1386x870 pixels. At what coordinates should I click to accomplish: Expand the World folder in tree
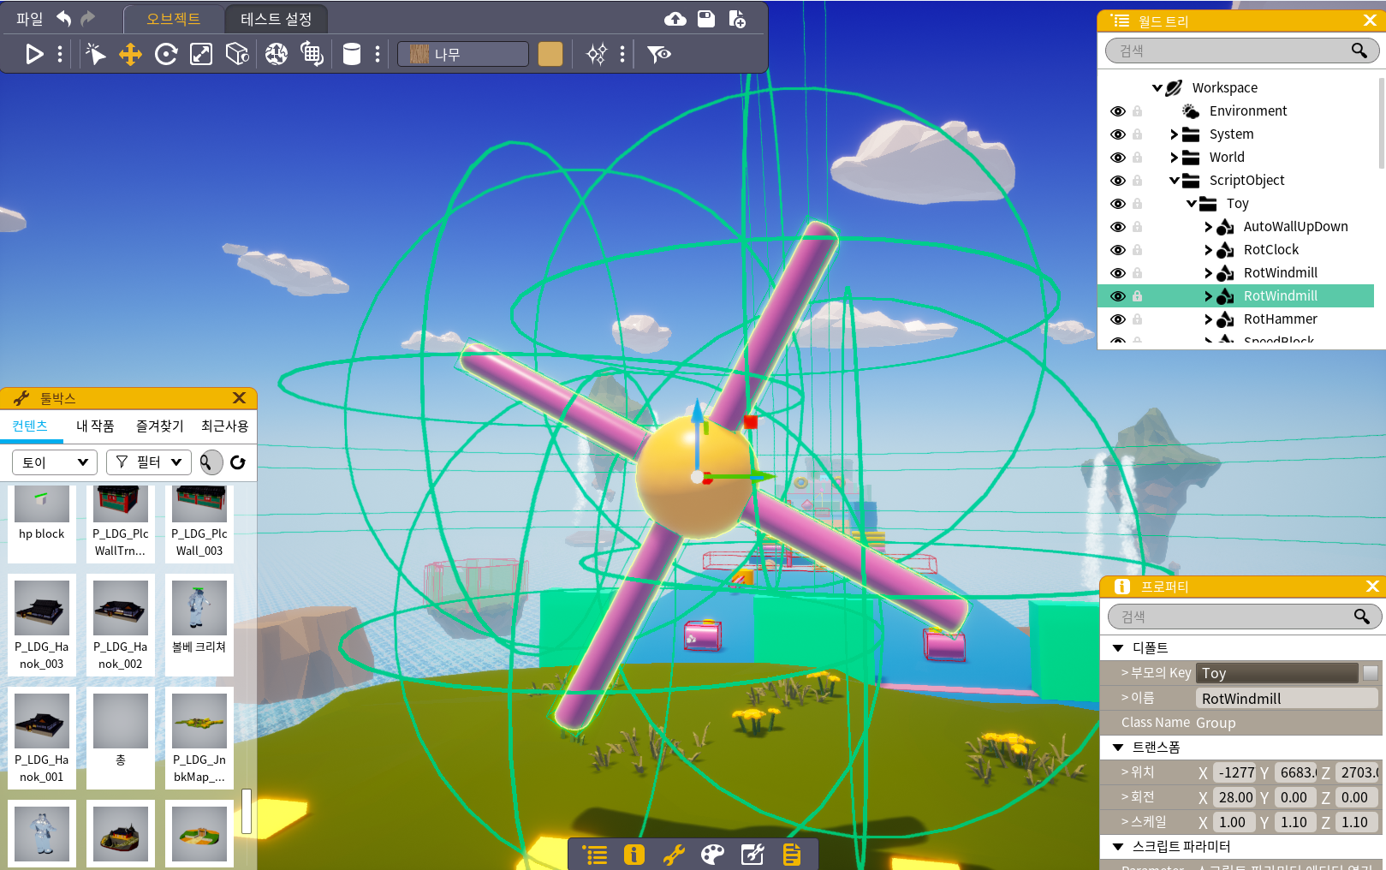[1175, 158]
